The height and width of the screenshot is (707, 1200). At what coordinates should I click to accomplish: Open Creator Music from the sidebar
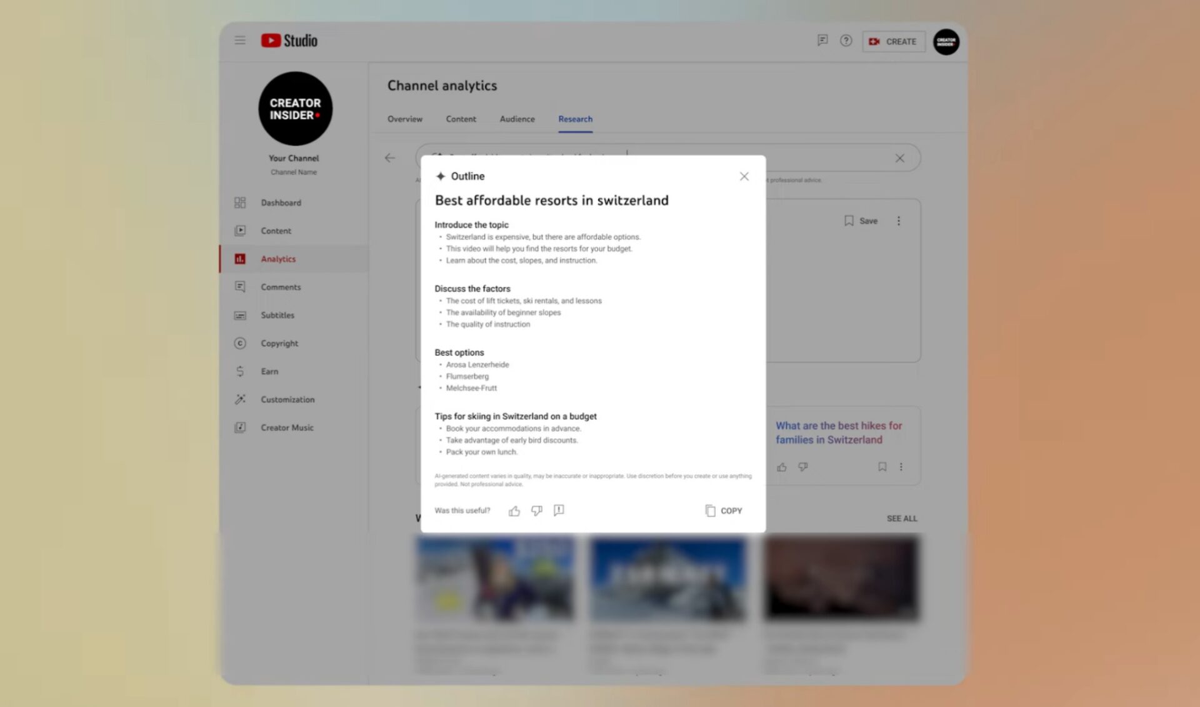287,428
